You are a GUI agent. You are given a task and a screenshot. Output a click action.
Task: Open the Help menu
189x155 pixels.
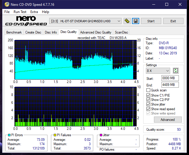pos(45,12)
